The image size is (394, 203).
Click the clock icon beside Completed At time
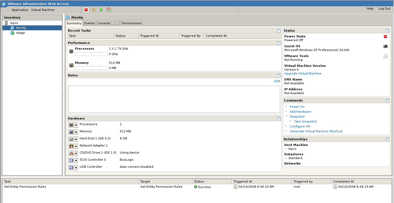[335, 187]
